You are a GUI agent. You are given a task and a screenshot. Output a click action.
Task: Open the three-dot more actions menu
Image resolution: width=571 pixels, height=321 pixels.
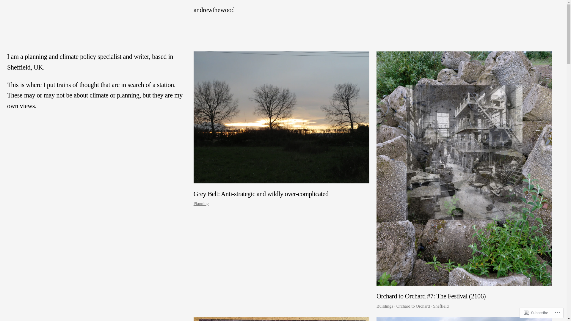click(557, 313)
